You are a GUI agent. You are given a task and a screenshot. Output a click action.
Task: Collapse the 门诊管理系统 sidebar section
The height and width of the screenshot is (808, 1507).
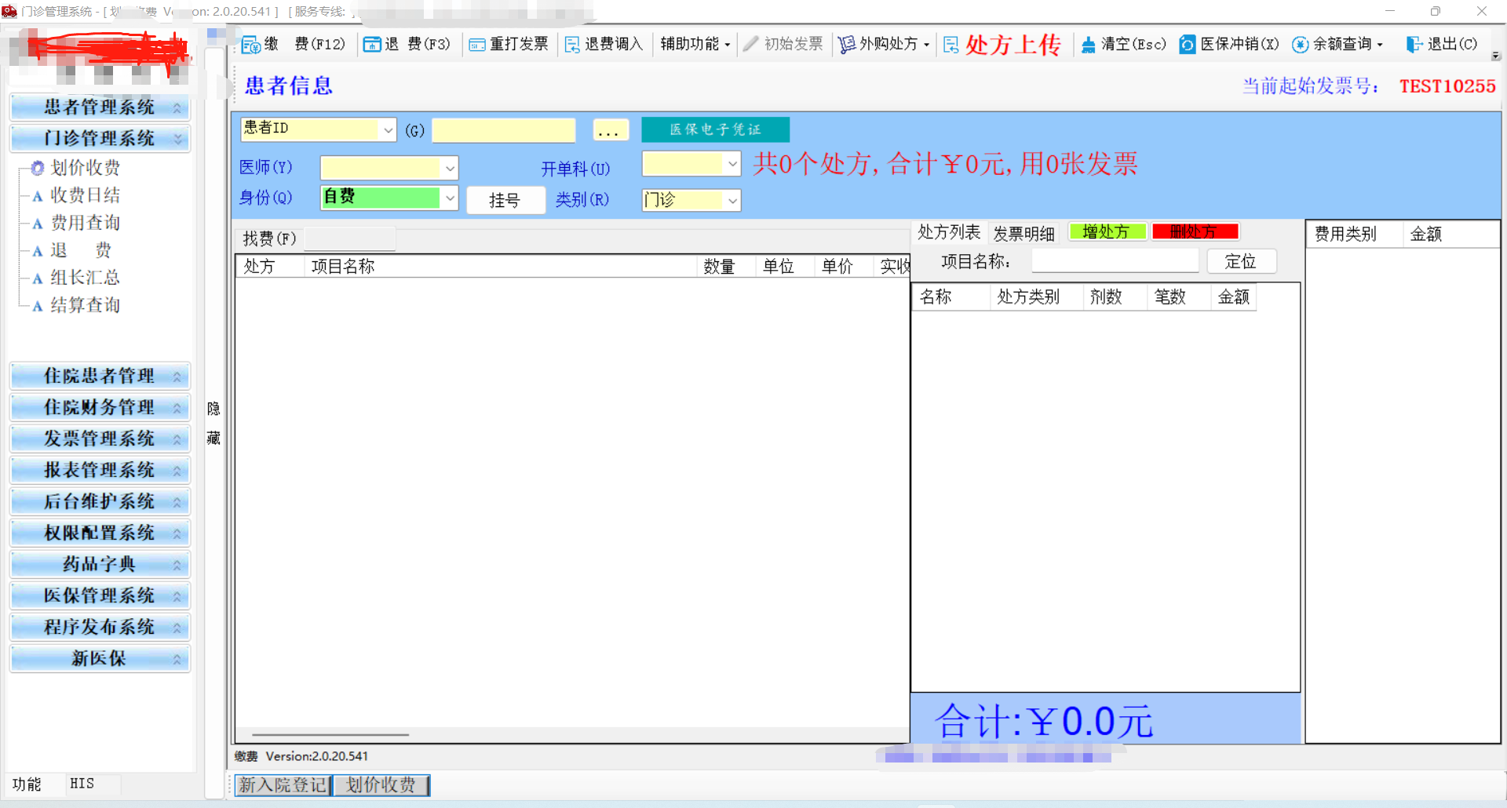(100, 139)
